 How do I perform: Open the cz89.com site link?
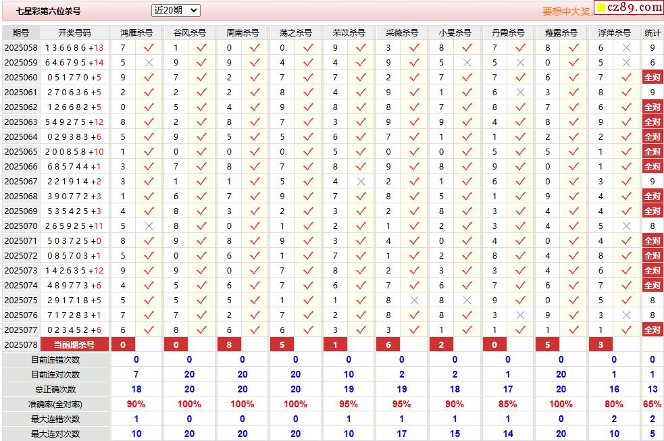coord(630,7)
